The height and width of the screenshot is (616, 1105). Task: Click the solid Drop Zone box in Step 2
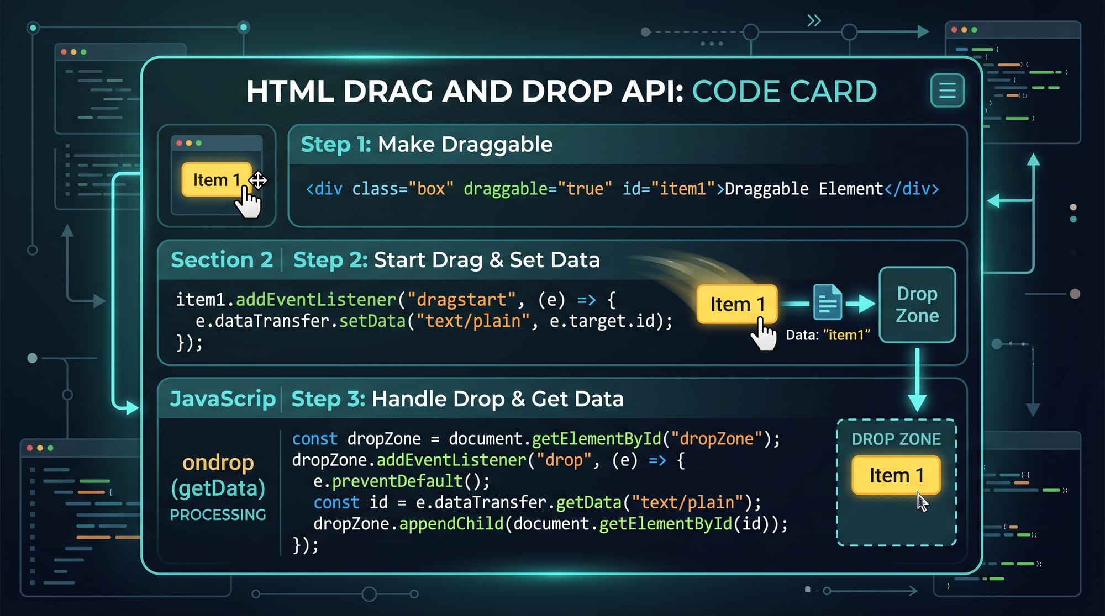[917, 305]
